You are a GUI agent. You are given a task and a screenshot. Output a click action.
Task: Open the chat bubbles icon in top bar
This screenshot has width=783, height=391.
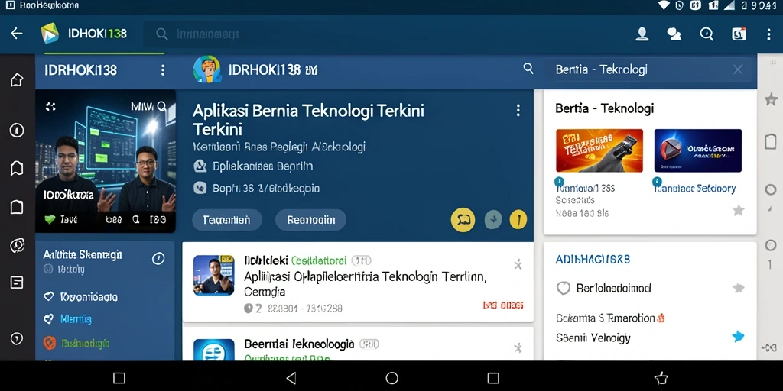pyautogui.click(x=674, y=34)
